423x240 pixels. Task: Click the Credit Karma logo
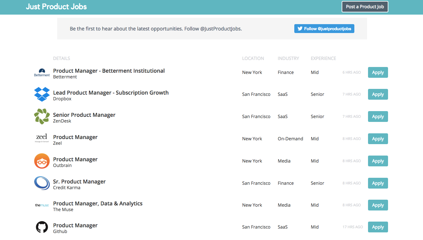42,183
